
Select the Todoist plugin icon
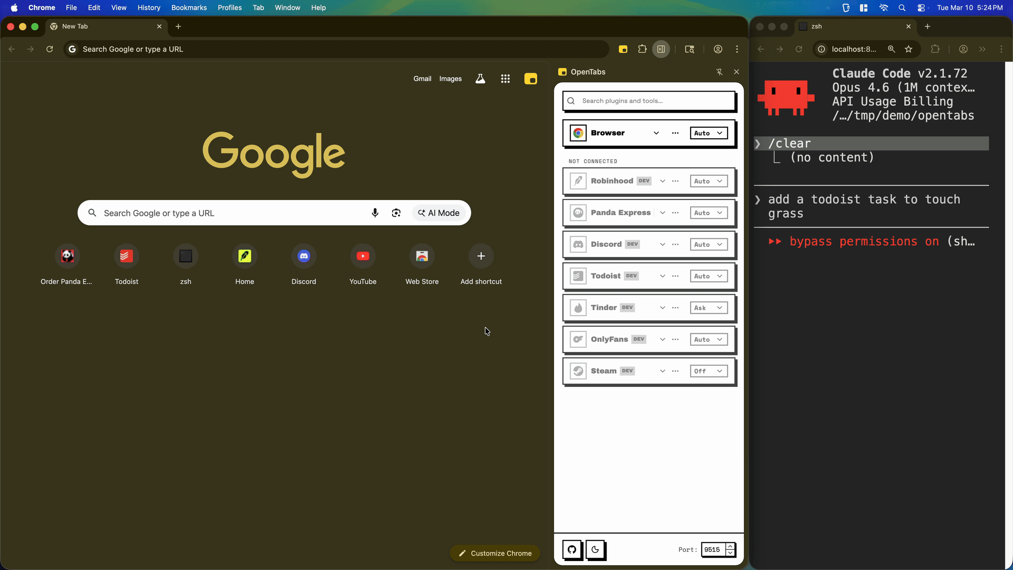578,276
